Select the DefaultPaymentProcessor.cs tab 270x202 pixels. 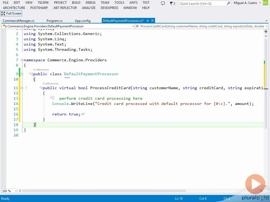pos(123,21)
